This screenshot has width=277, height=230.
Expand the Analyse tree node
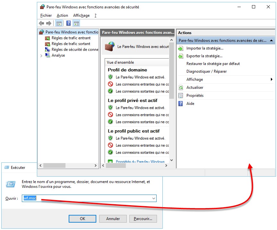point(41,56)
